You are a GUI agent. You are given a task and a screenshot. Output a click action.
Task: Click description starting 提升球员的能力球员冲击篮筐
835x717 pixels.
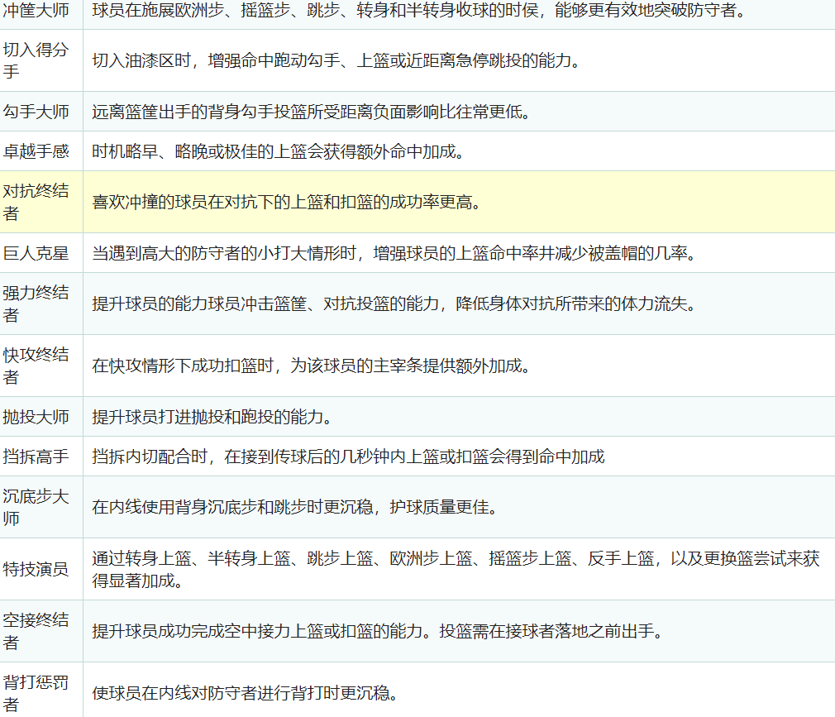(x=394, y=304)
